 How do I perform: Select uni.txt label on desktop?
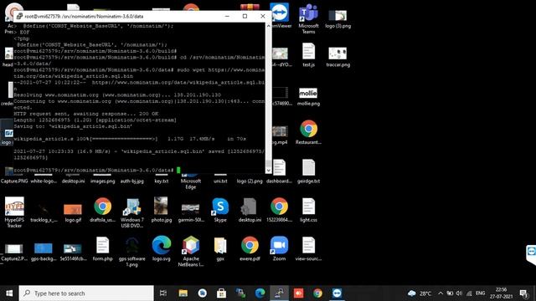[220, 181]
